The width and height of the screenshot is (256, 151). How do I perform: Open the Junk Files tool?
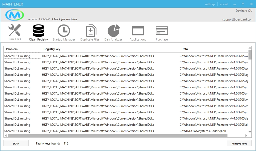tap(15, 32)
